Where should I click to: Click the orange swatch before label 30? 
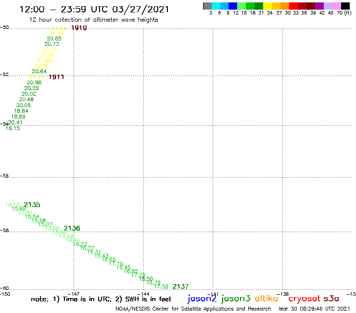pos(285,6)
